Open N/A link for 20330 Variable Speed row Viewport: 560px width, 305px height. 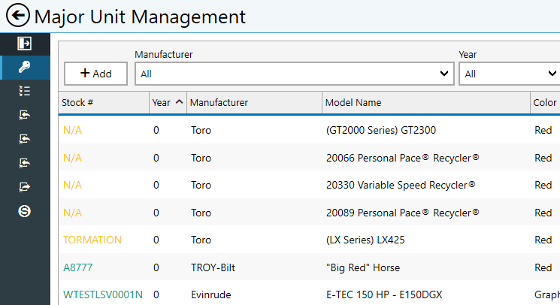[72, 185]
